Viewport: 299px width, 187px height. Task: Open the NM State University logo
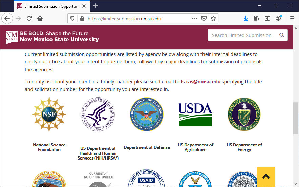click(x=52, y=37)
